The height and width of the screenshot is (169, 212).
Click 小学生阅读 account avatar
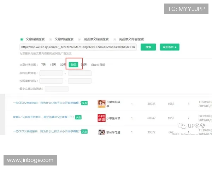pyautogui.click(x=101, y=118)
